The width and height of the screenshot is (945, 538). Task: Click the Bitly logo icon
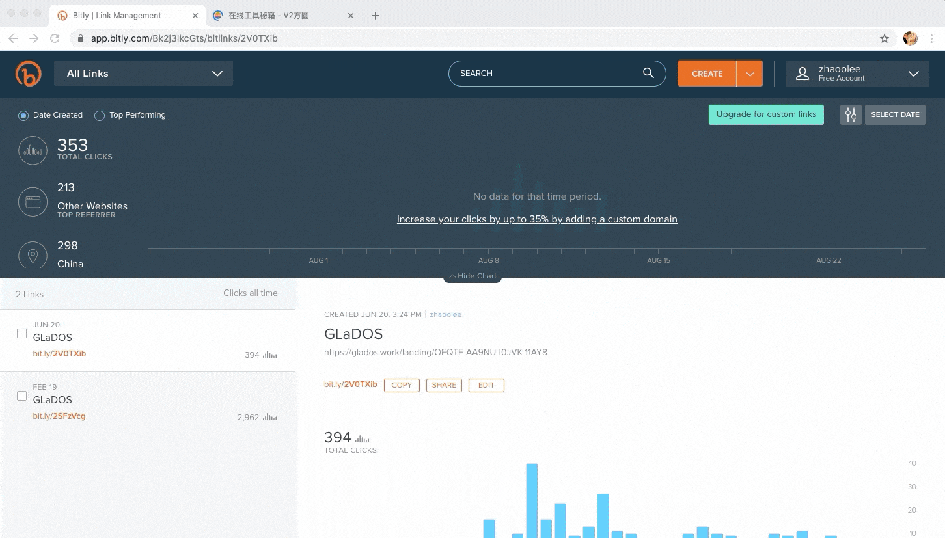[29, 74]
